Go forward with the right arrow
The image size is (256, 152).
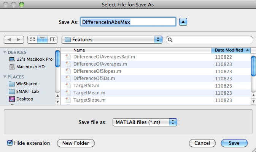pos(19,39)
